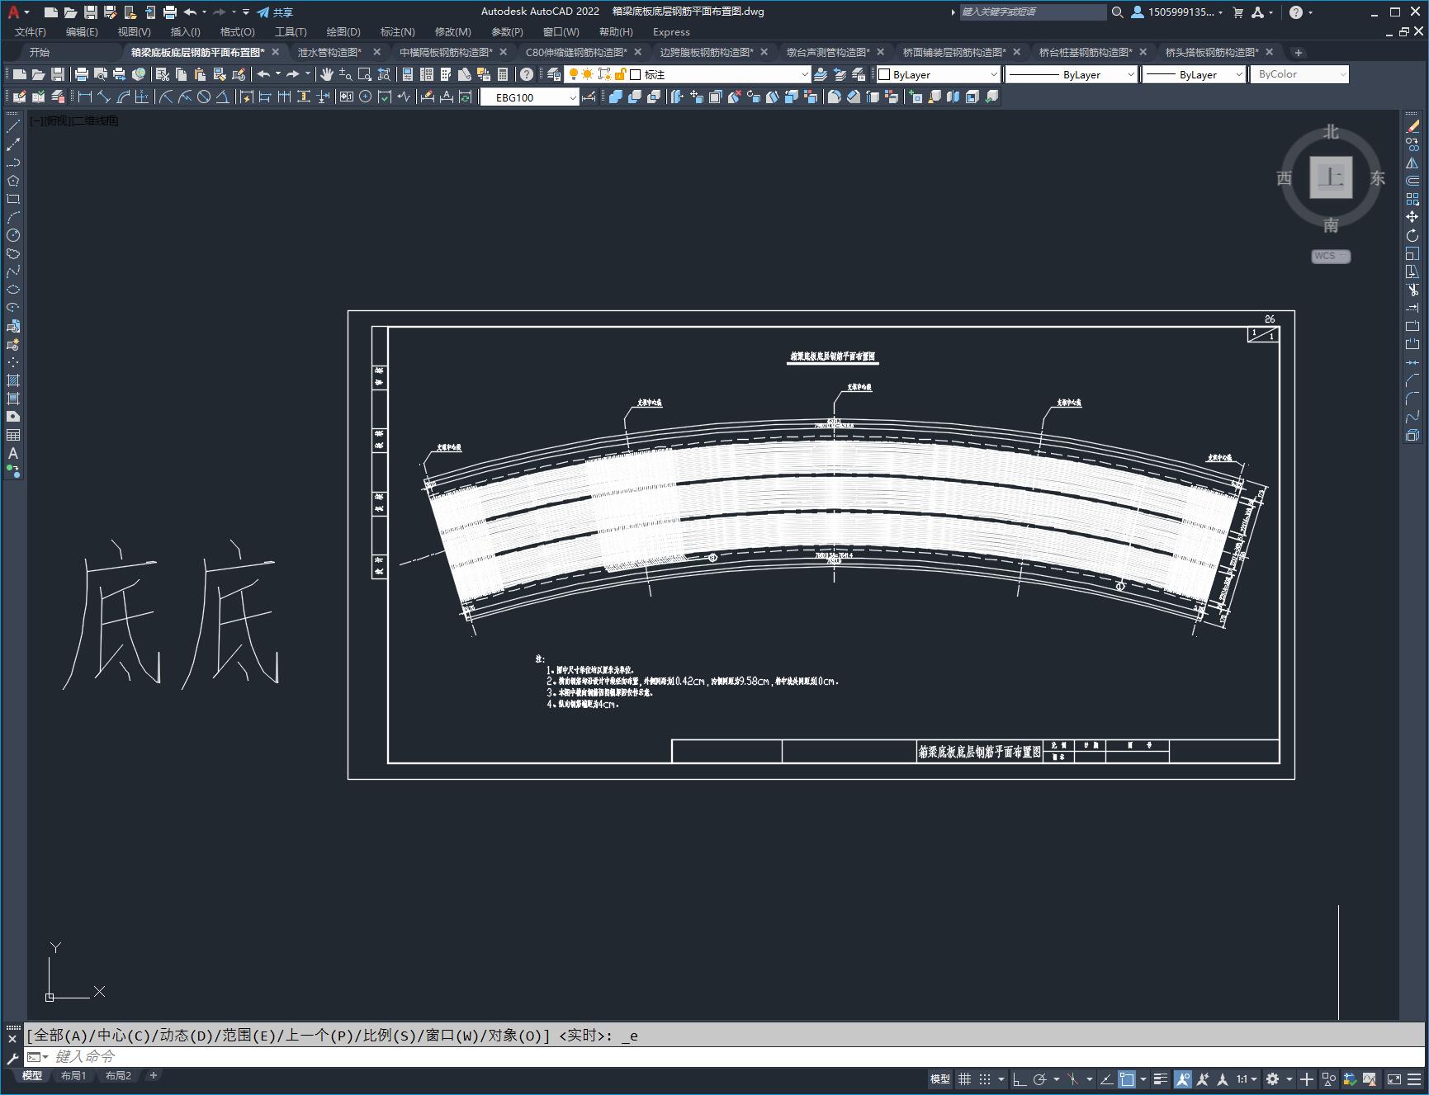Open the 标注(N) menu
1429x1095 pixels.
[x=397, y=31]
